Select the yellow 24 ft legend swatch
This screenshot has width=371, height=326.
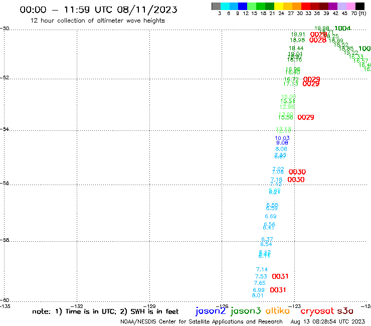[x=279, y=6]
